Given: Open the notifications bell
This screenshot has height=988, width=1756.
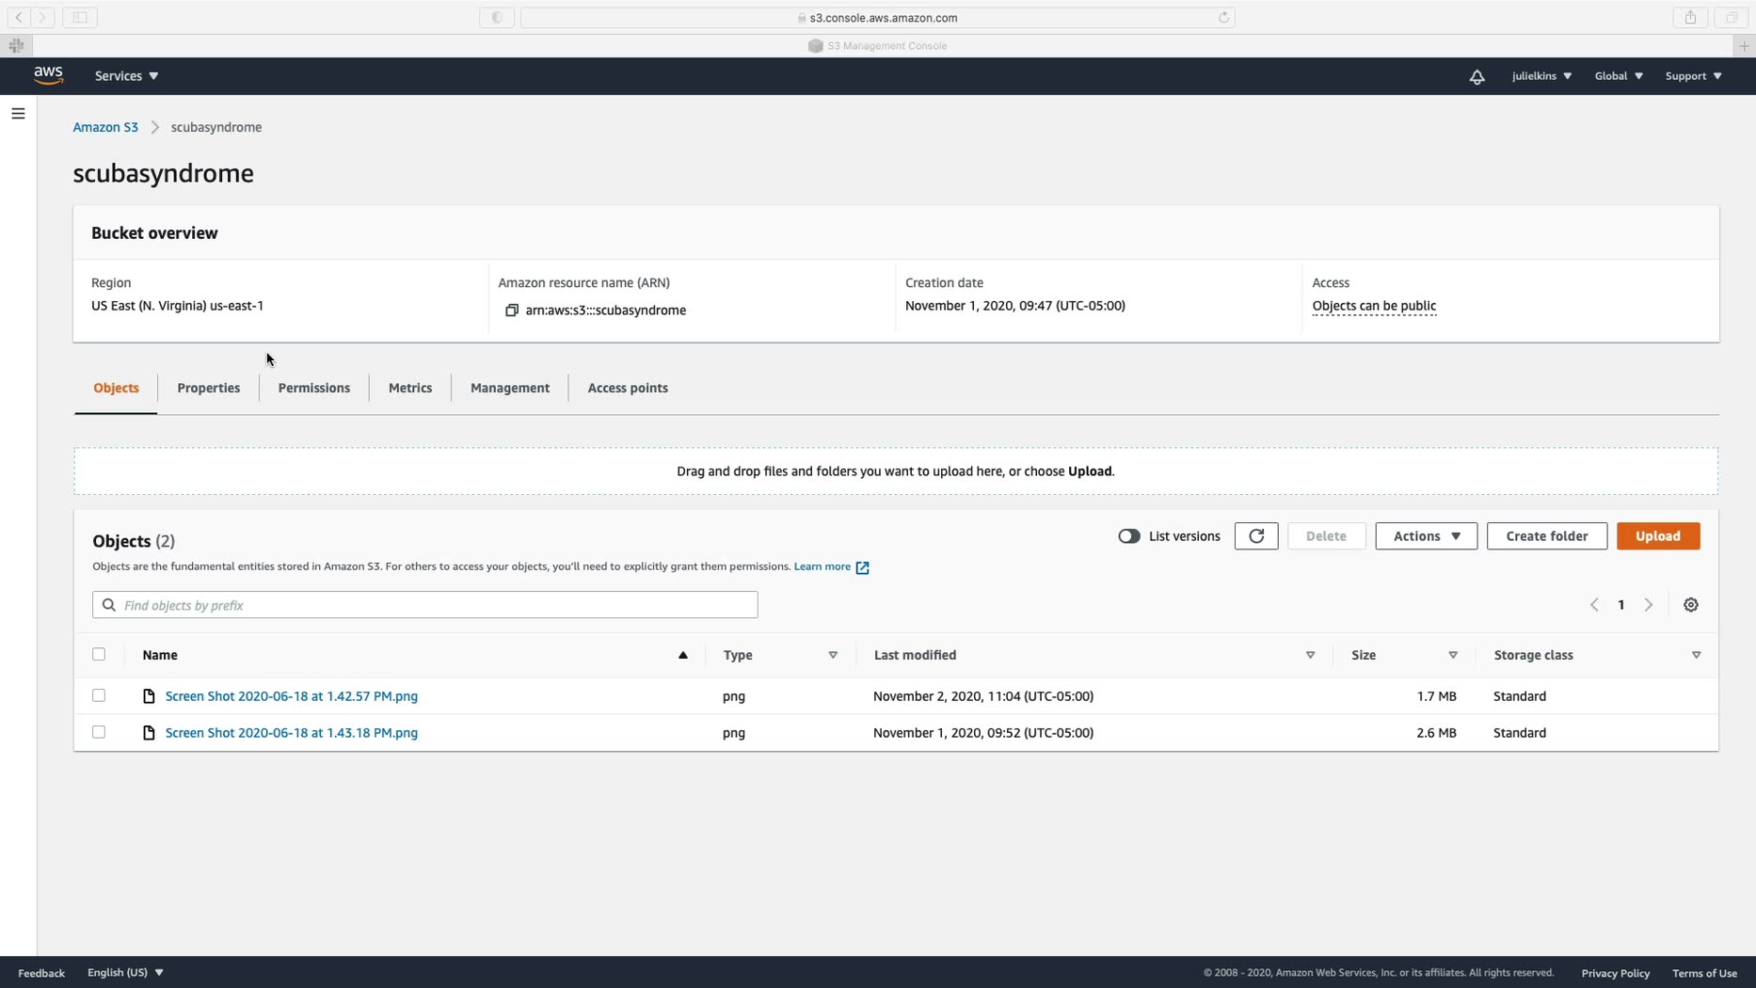Looking at the screenshot, I should (x=1477, y=76).
